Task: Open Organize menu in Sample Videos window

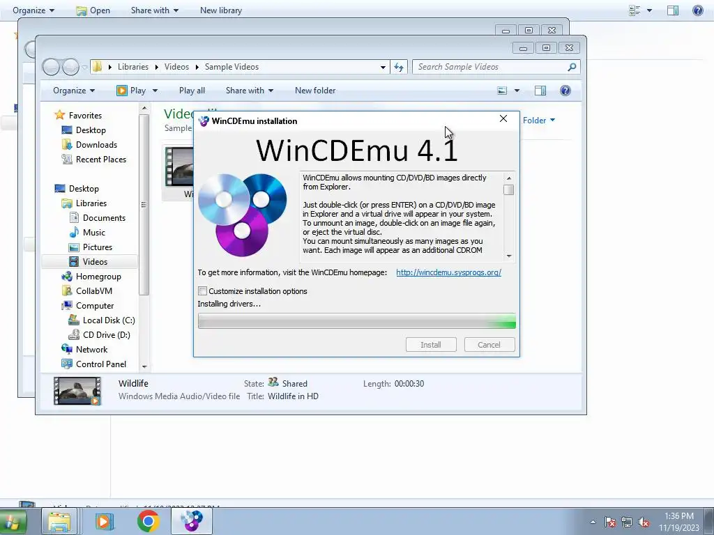Action: [x=74, y=91]
